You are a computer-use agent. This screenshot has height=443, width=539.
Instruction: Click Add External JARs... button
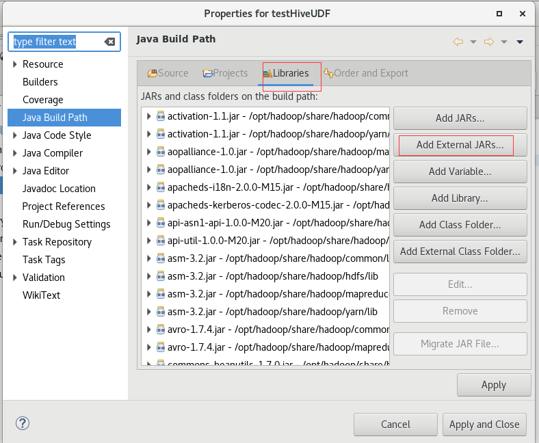click(460, 145)
